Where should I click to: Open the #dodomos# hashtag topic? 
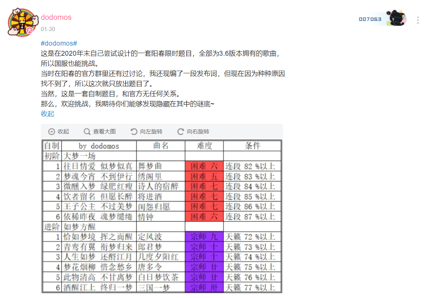point(59,43)
